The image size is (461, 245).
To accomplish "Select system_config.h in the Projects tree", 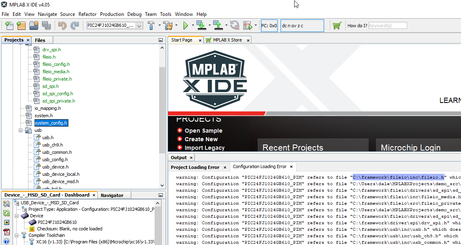I will click(51, 123).
